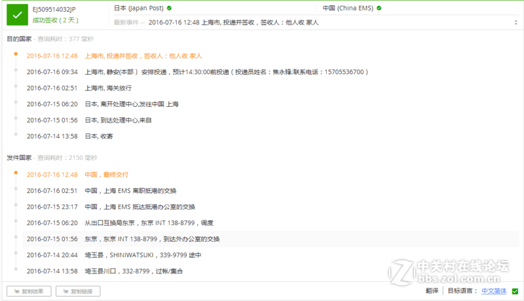The height and width of the screenshot is (301, 524).
Task: Collapse the tracking details with the chevron
Action: coord(515,22)
